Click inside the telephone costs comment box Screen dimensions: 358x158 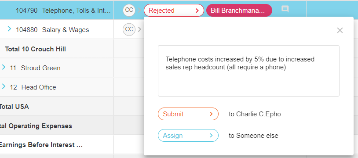pos(248,71)
